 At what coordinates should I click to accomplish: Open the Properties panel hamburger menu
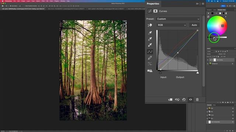pos(203,4)
